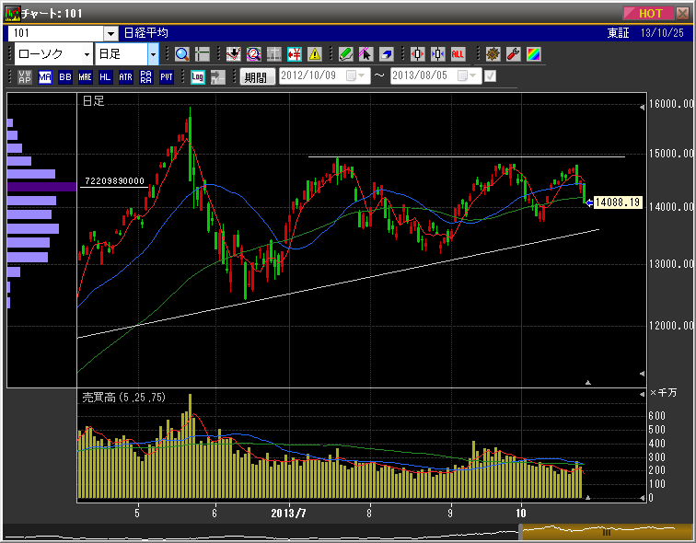Click the yellow warning alert icon
Viewport: 696px width, 543px height.
pyautogui.click(x=315, y=54)
